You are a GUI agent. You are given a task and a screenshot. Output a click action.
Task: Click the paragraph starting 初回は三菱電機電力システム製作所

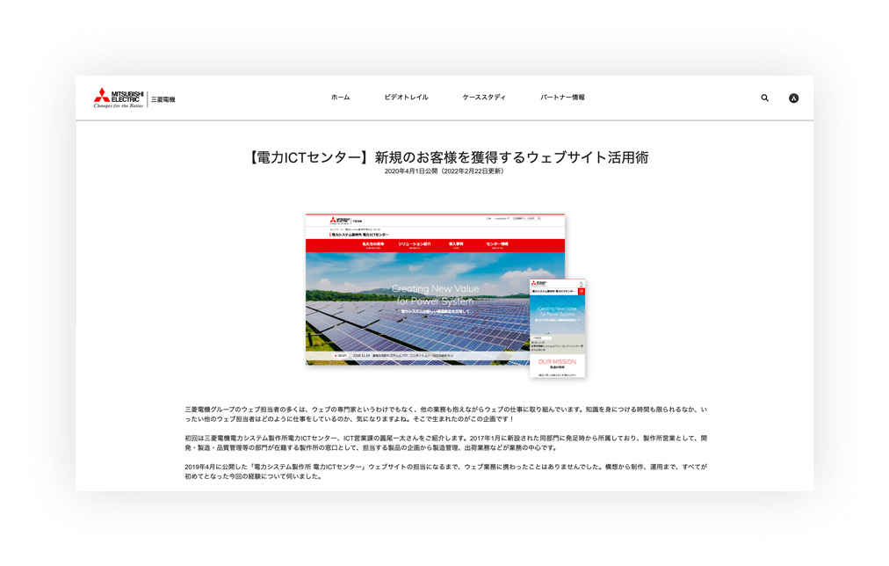coord(445,443)
